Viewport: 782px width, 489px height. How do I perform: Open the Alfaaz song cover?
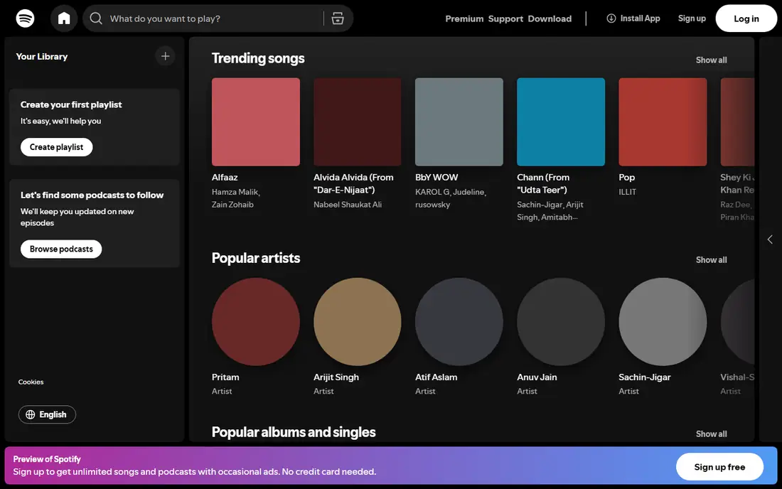pyautogui.click(x=256, y=122)
